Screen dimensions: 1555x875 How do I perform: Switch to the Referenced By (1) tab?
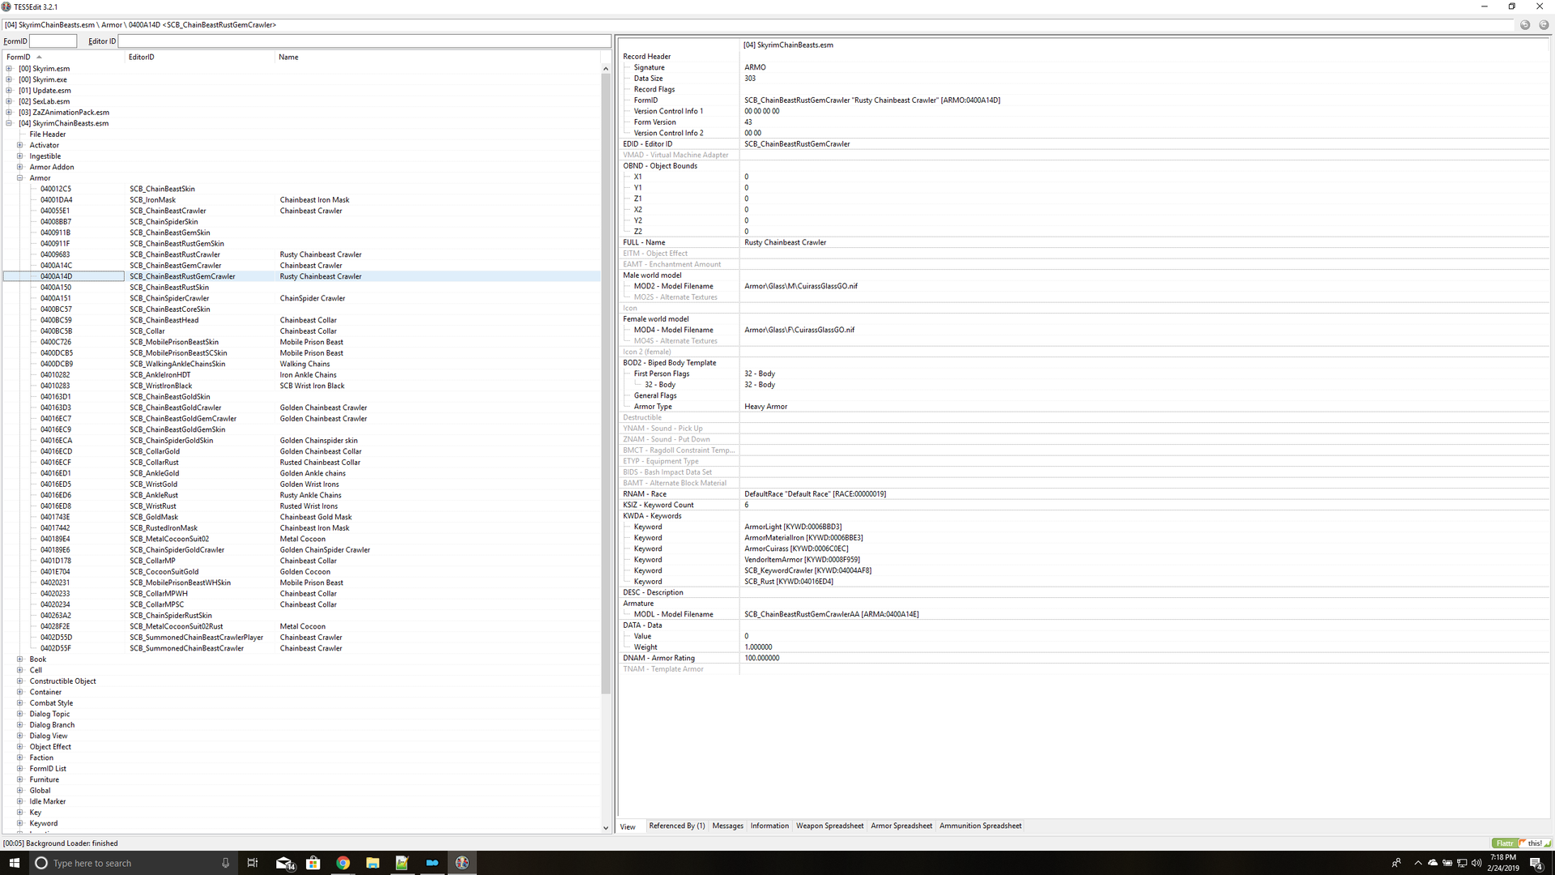(x=676, y=826)
